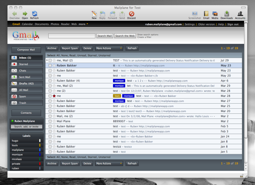The image size is (255, 185).
Task: Switch to Documents in the Google bar
Action: tap(42, 24)
